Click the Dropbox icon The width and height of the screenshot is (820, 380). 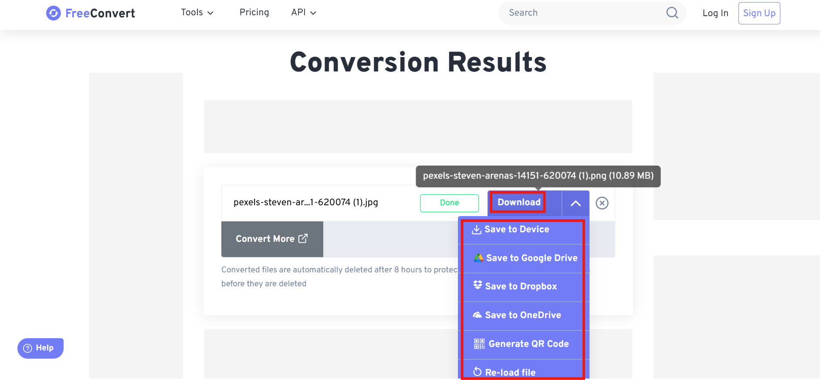point(478,285)
